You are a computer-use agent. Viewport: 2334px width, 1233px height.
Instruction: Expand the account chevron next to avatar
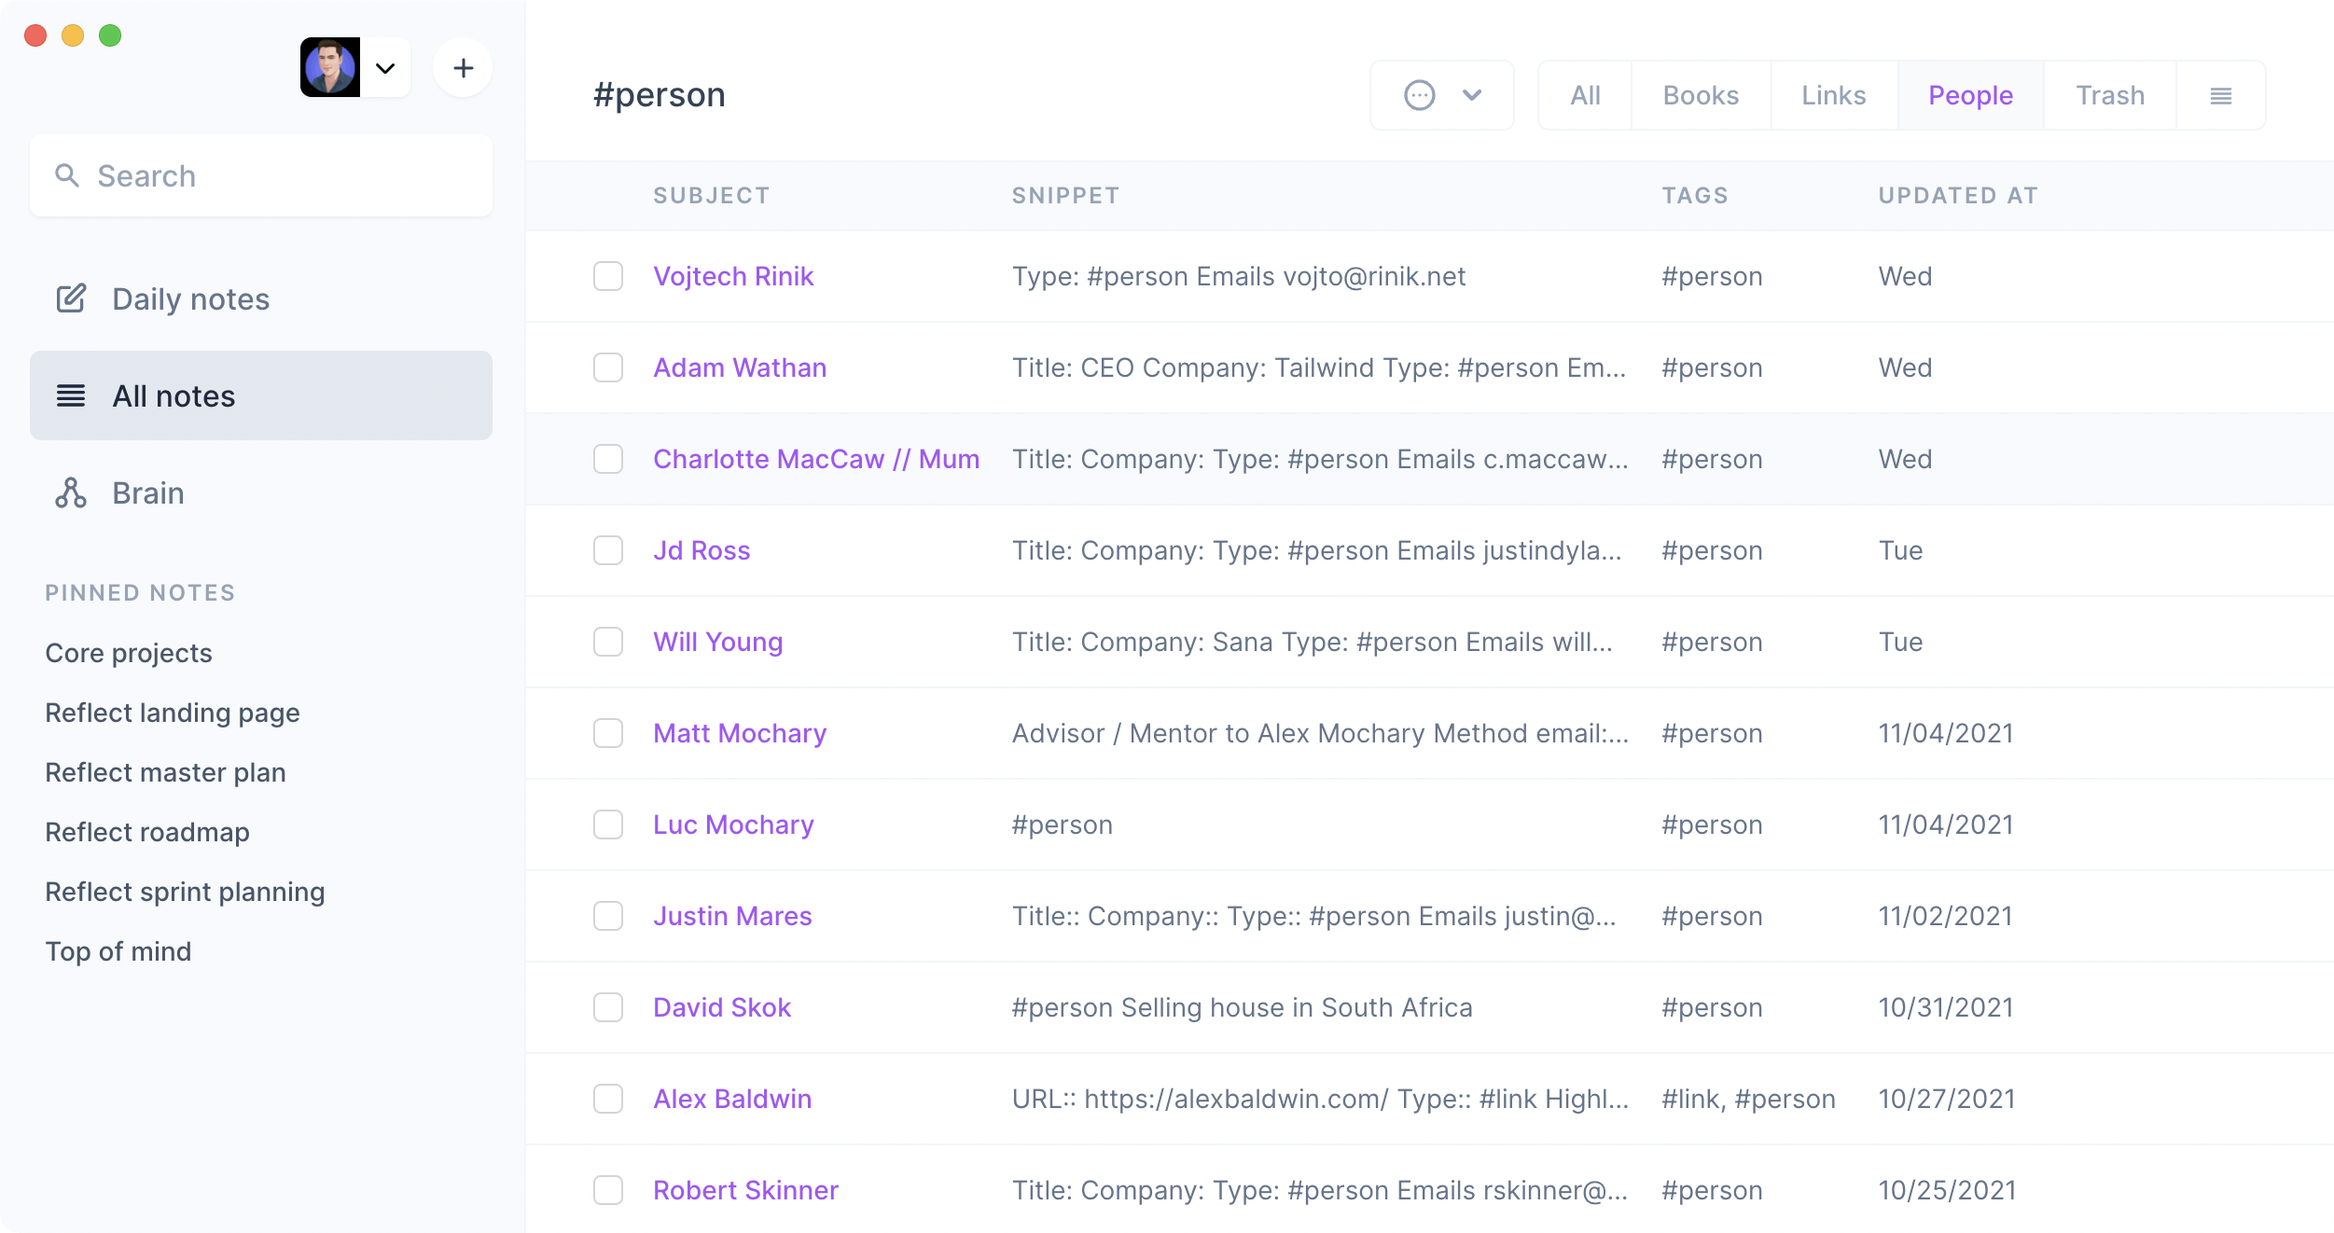click(385, 68)
